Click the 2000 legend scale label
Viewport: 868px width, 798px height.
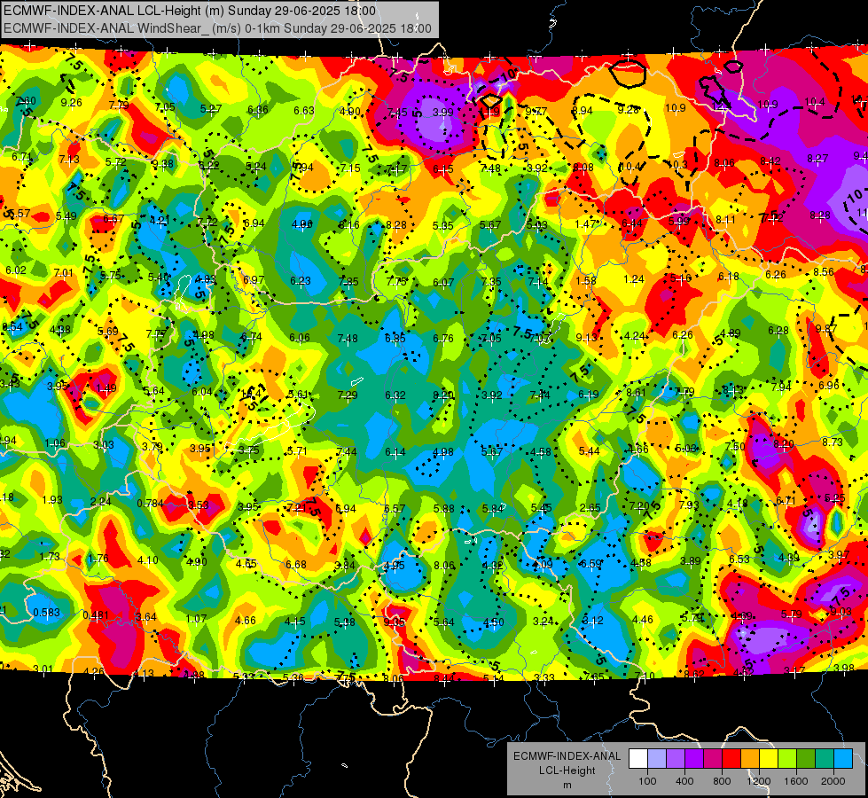point(833,781)
